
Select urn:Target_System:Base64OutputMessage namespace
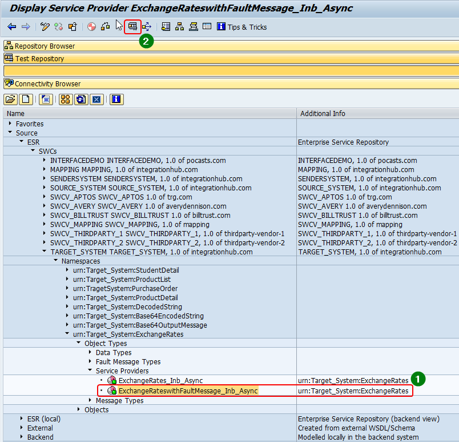point(140,325)
